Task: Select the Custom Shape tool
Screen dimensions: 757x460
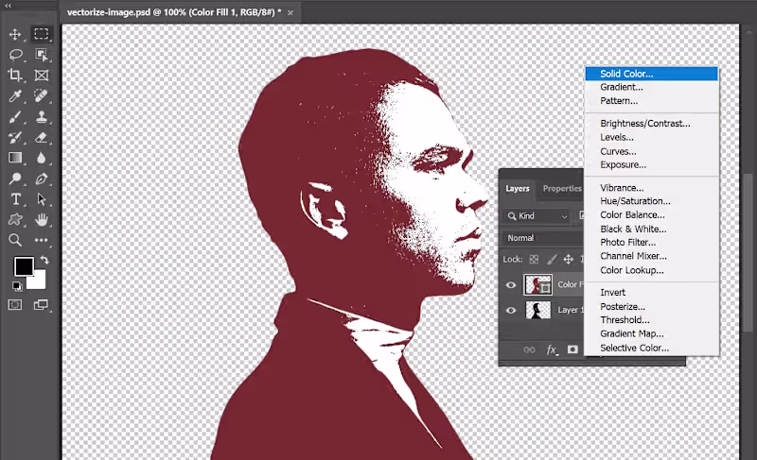Action: click(15, 220)
